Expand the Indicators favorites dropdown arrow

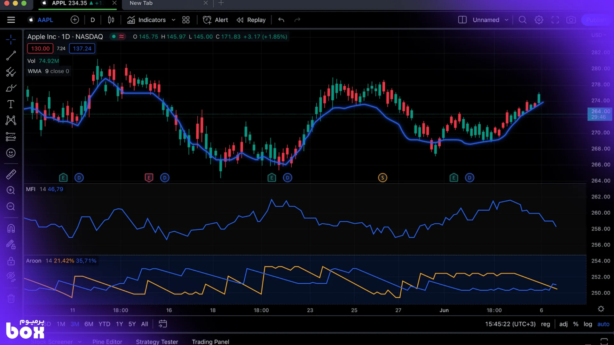click(x=173, y=20)
